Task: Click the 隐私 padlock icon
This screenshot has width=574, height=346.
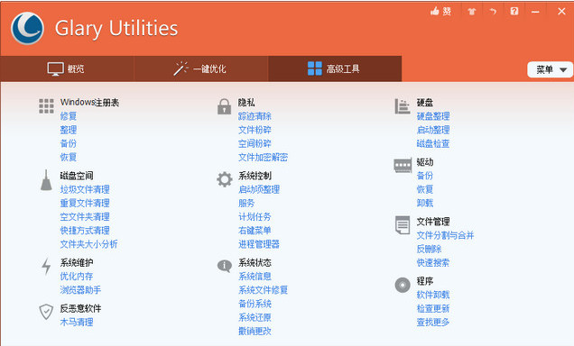Action: [224, 106]
